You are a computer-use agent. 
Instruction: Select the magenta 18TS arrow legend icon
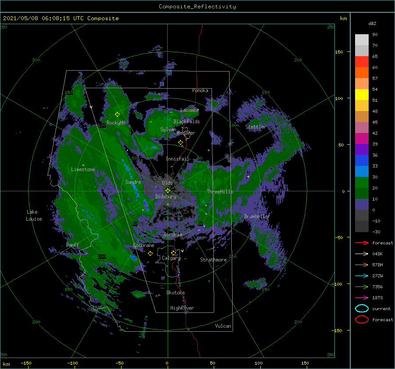[x=362, y=298]
